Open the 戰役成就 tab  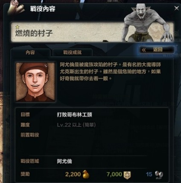[x=73, y=52]
